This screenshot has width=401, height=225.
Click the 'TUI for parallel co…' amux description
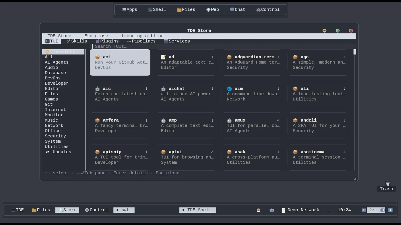click(253, 126)
